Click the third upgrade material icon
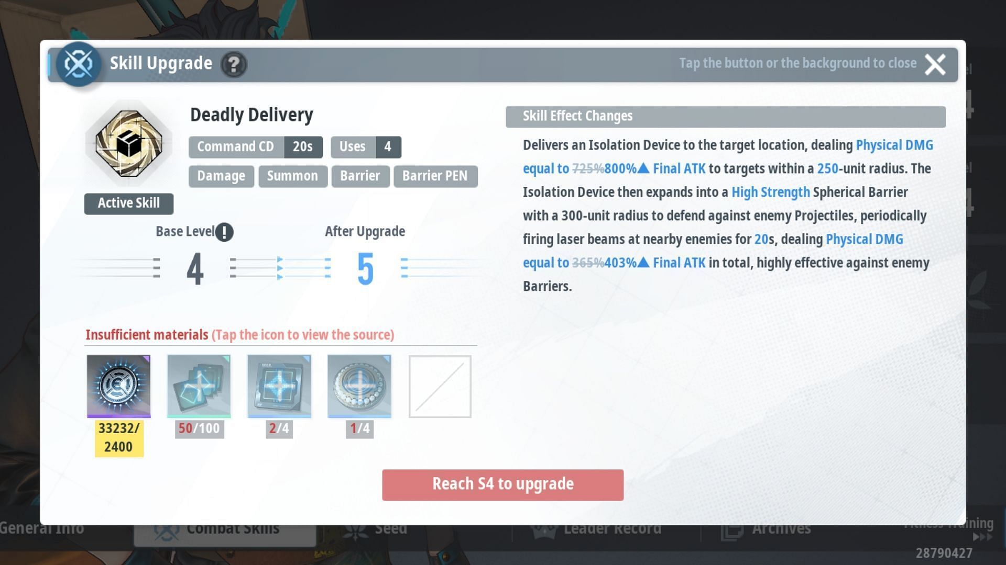The width and height of the screenshot is (1006, 565). (x=278, y=386)
